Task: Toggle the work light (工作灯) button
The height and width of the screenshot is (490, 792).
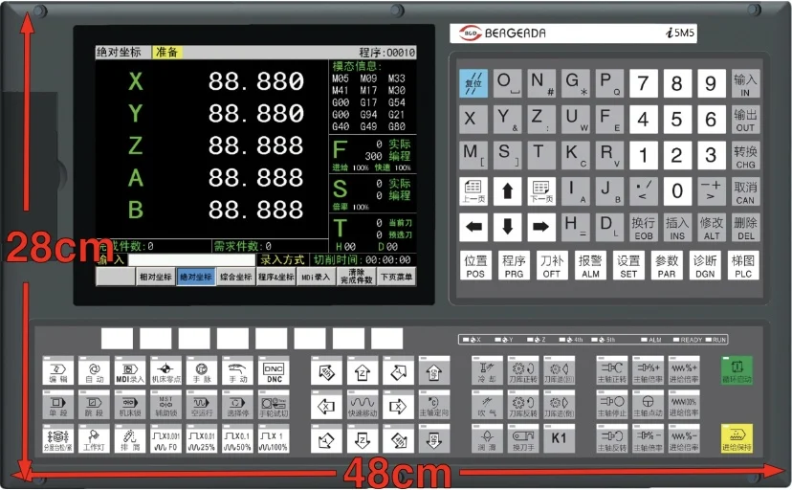Action: (93, 440)
